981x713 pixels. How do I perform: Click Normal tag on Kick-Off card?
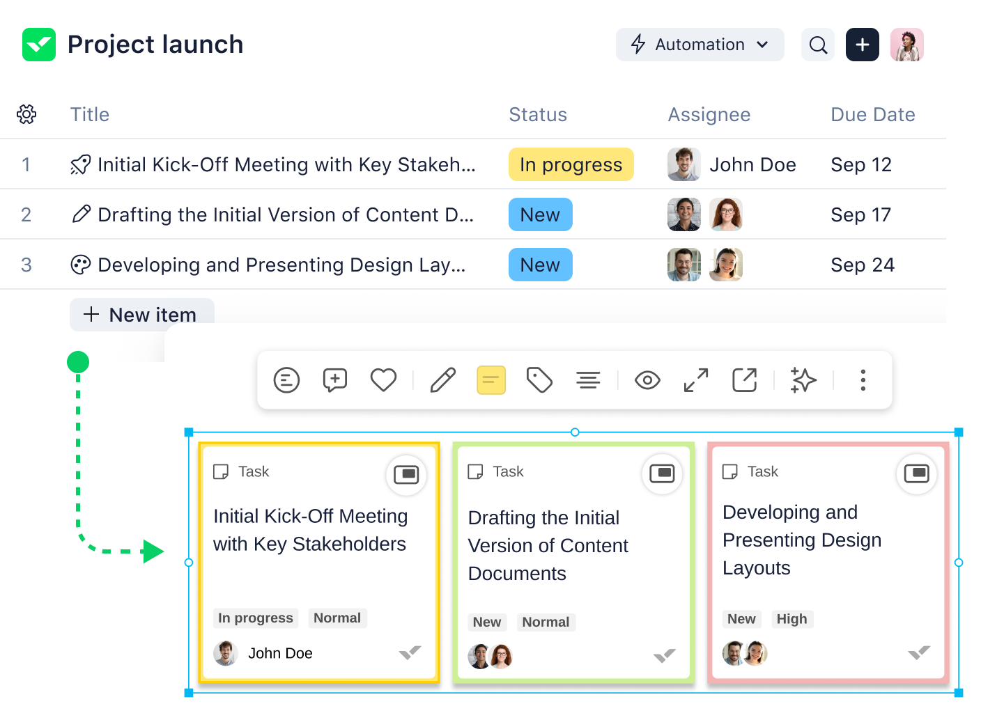[337, 618]
